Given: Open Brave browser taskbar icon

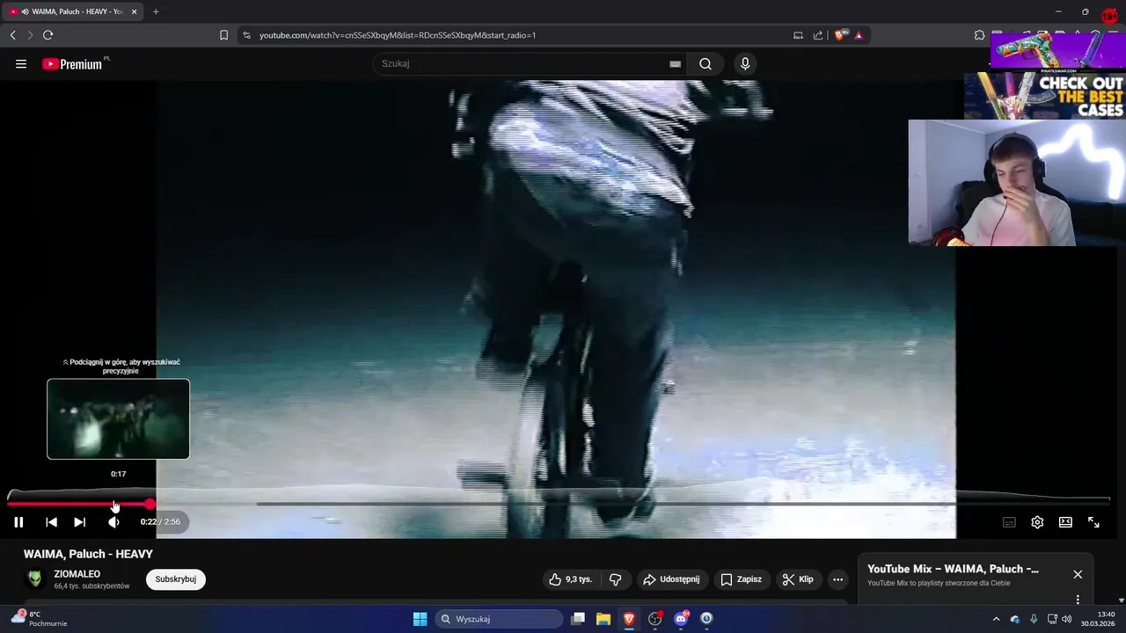Looking at the screenshot, I should [x=629, y=619].
